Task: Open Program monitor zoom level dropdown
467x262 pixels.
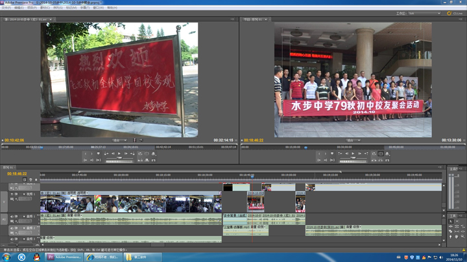Action: coord(353,140)
